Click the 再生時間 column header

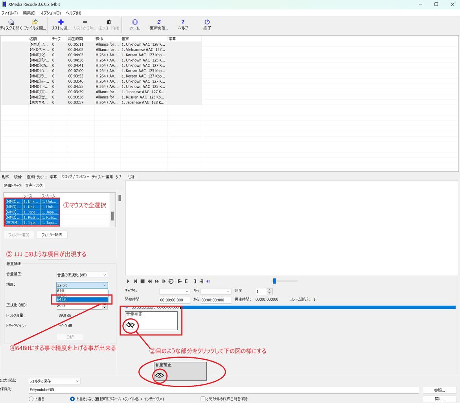(x=80, y=39)
